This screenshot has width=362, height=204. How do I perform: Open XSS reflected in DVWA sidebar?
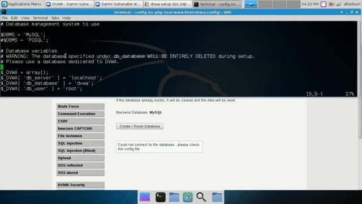tap(80, 165)
